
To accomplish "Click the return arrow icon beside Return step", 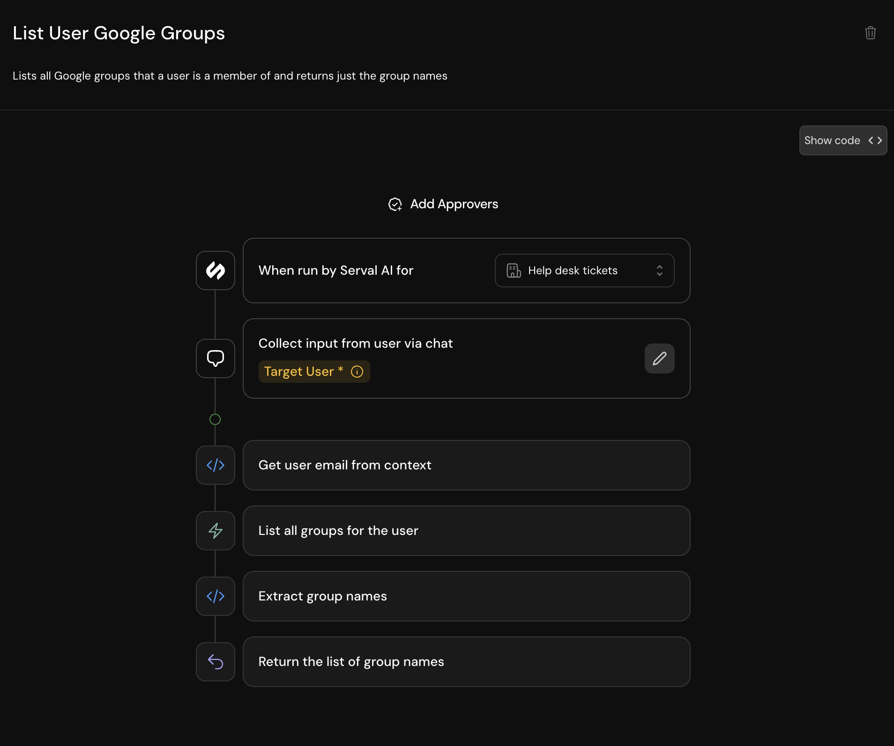I will pyautogui.click(x=215, y=661).
